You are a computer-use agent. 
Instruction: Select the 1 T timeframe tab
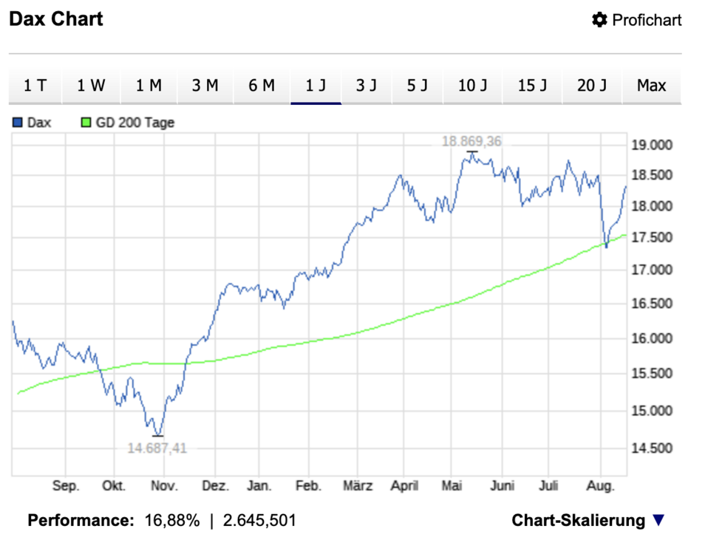(35, 86)
